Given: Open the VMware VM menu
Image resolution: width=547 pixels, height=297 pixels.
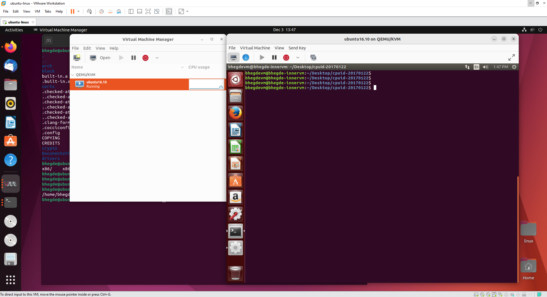Looking at the screenshot, I should click(x=37, y=11).
